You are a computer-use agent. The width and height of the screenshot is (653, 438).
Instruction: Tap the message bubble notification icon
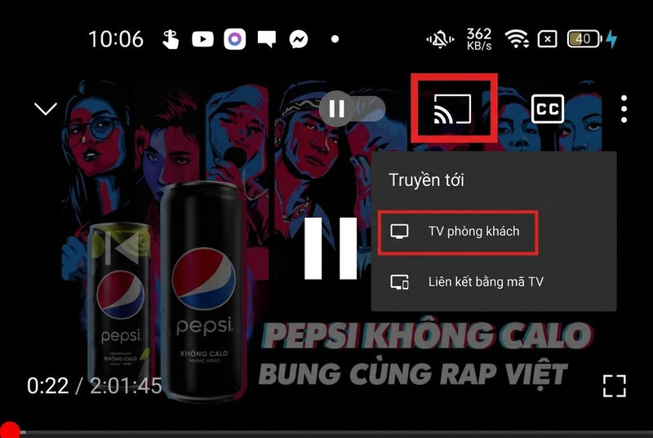267,39
